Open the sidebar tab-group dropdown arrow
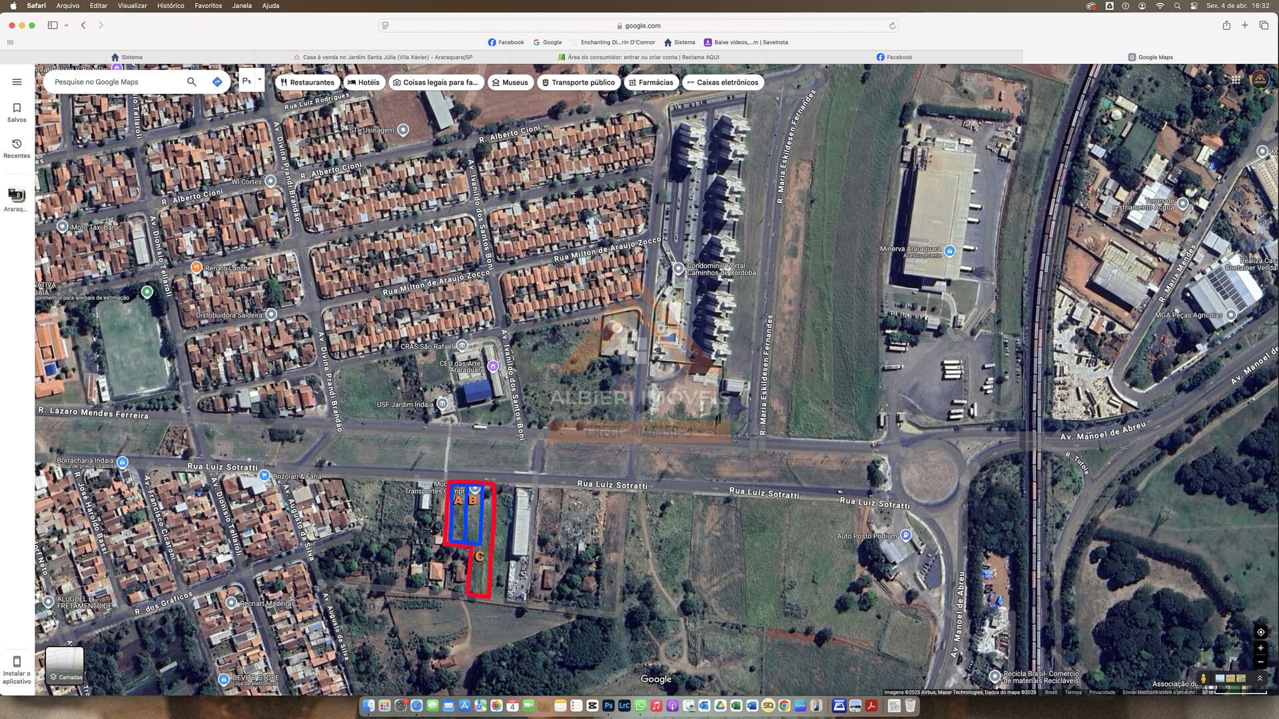 pyautogui.click(x=66, y=25)
